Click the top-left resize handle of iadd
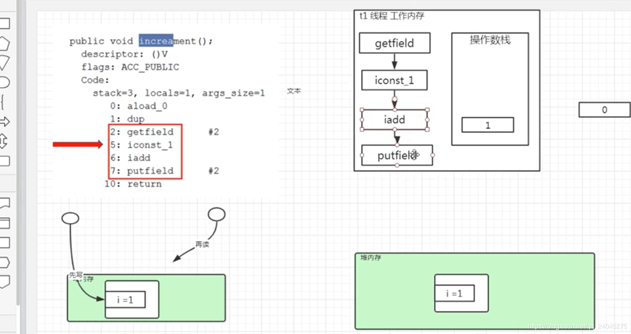This screenshot has height=334, width=631. click(362, 110)
